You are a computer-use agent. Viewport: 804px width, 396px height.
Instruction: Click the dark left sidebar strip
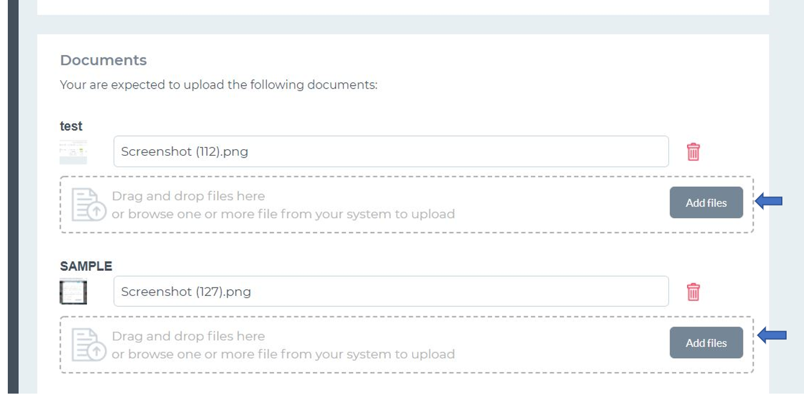[13, 198]
